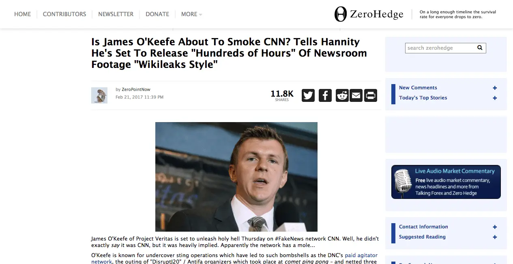
Task: Click the ZeroHedge logo
Action: (x=369, y=15)
